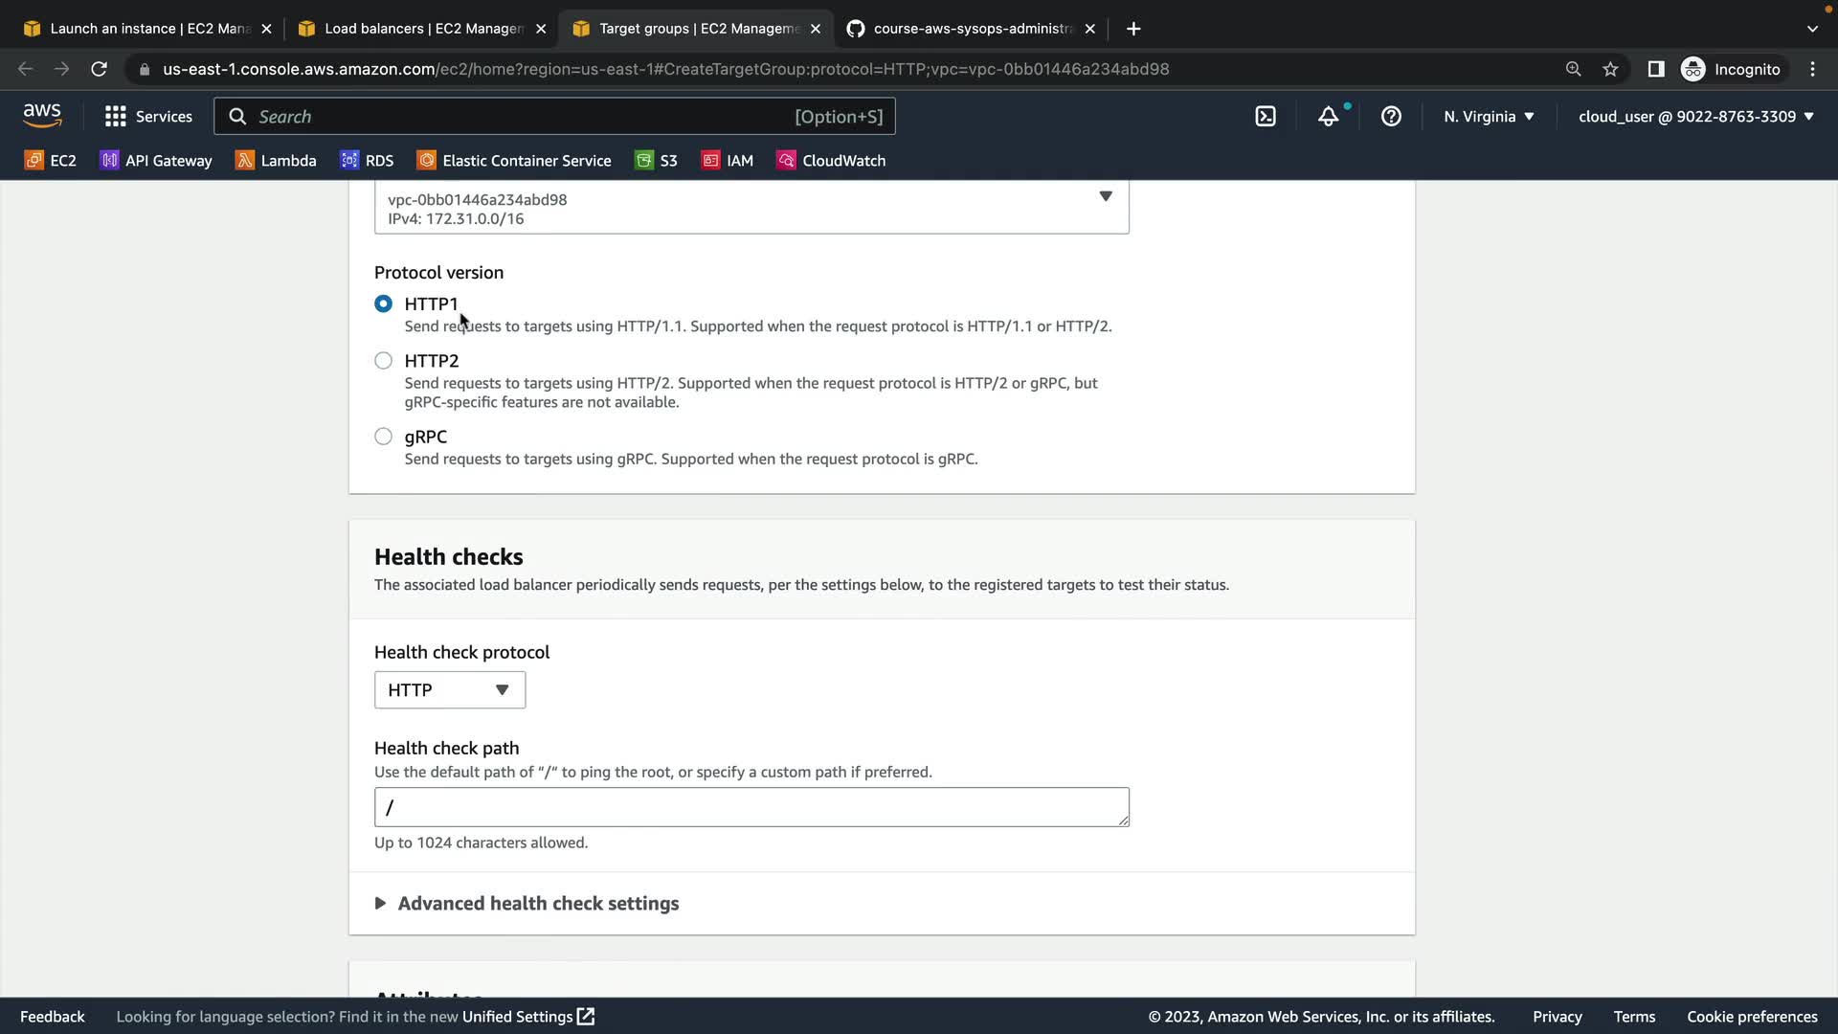This screenshot has height=1034, width=1838.
Task: Click the Health check path field
Action: click(x=751, y=807)
